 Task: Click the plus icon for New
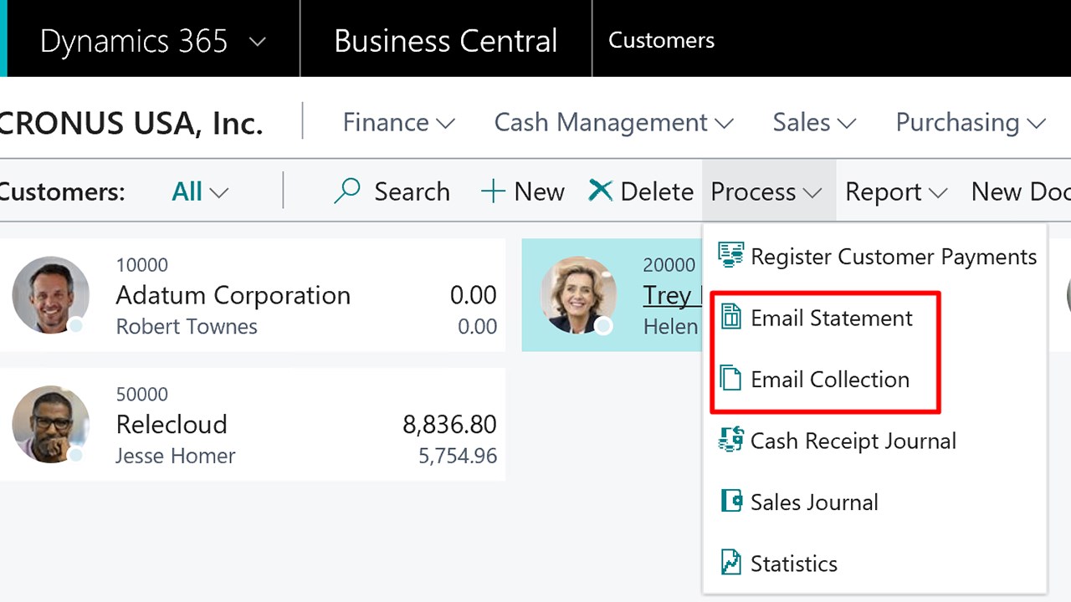point(493,191)
